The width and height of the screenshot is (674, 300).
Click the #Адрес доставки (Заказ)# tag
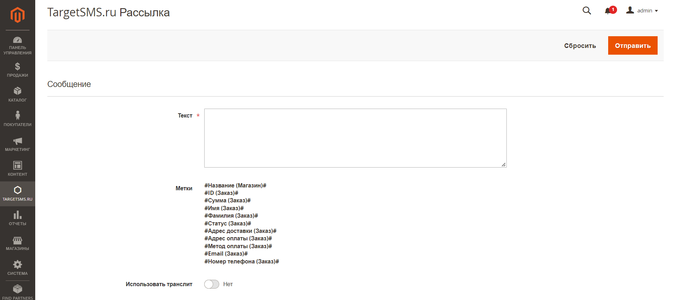[240, 231]
